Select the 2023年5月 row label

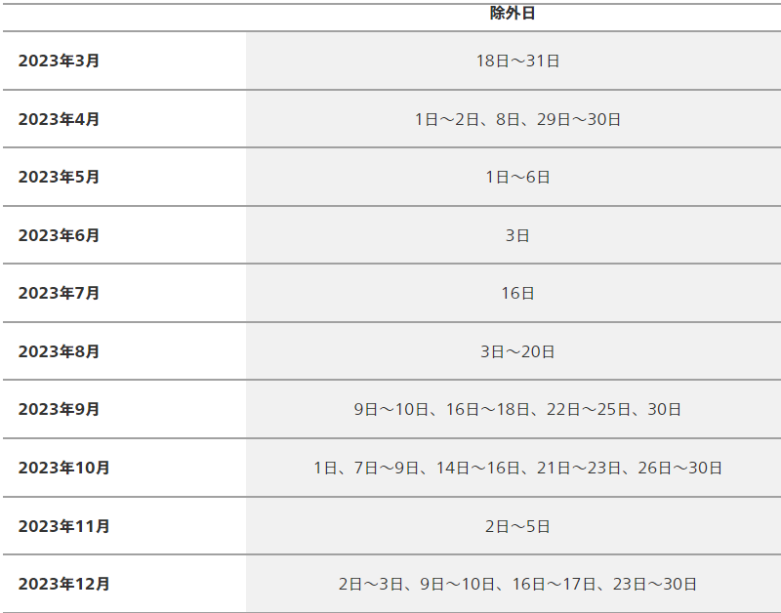click(x=59, y=177)
